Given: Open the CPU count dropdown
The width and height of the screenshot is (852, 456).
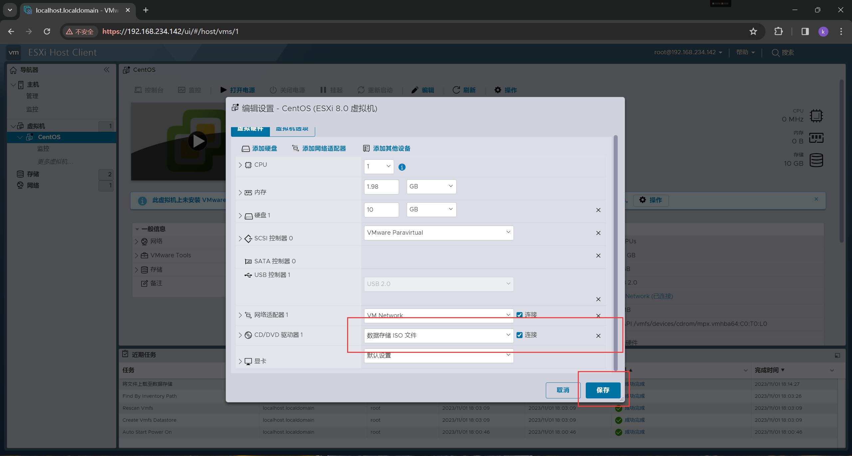Looking at the screenshot, I should coord(379,166).
